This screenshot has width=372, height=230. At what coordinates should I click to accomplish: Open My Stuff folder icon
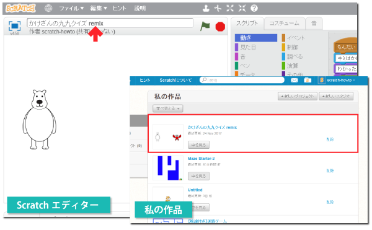pos(308,80)
